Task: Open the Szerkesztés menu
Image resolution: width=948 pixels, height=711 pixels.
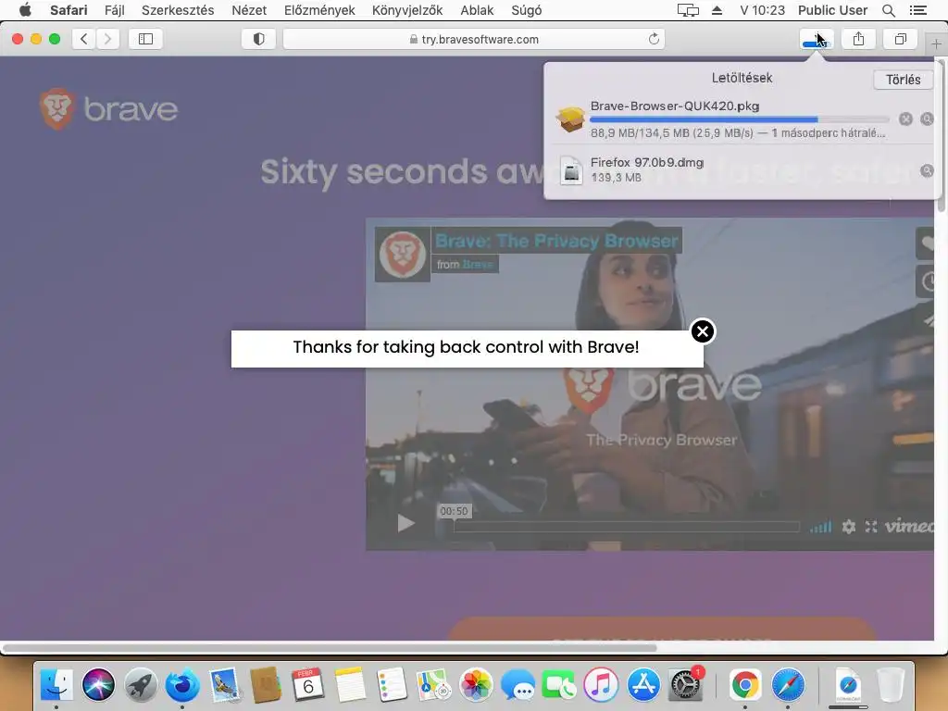Action: click(178, 10)
